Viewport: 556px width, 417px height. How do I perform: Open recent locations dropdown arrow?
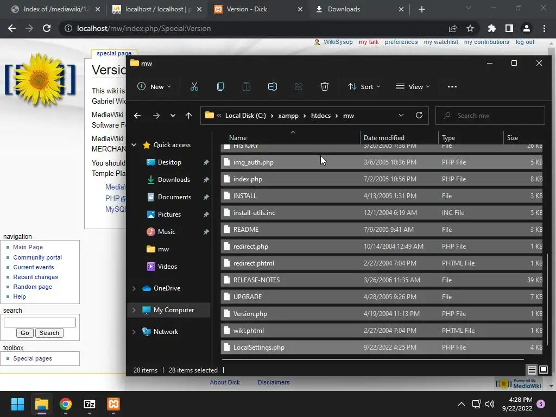click(x=173, y=116)
